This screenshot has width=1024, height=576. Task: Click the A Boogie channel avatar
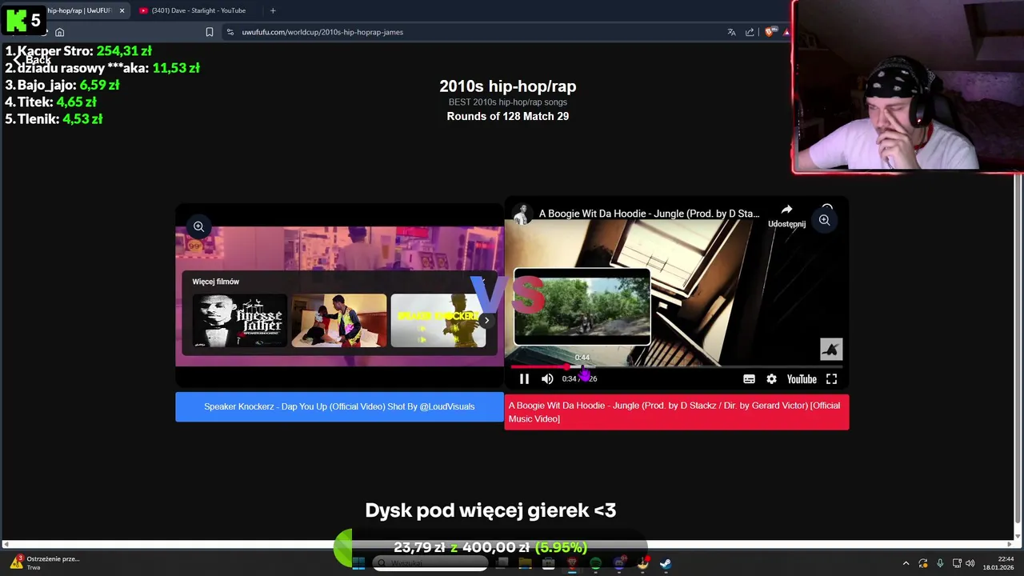tap(522, 214)
